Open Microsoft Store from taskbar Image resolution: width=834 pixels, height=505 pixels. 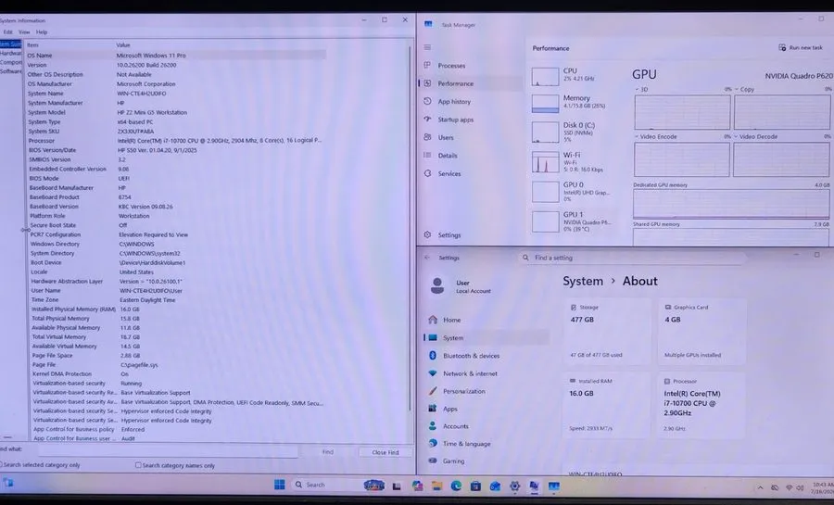pos(475,486)
